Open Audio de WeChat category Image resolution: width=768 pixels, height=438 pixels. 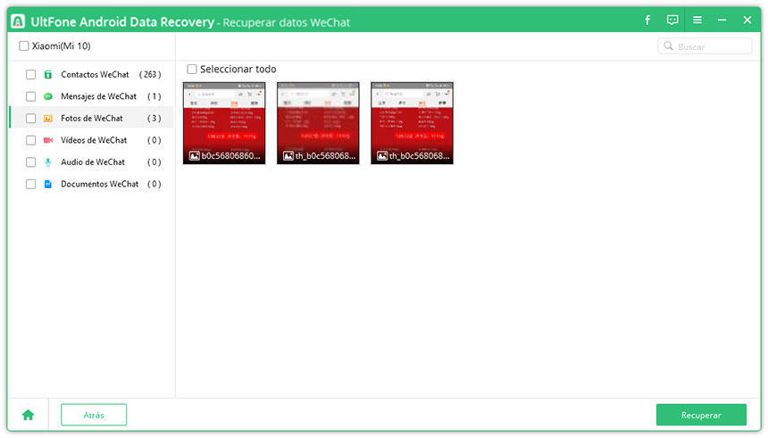(x=92, y=162)
